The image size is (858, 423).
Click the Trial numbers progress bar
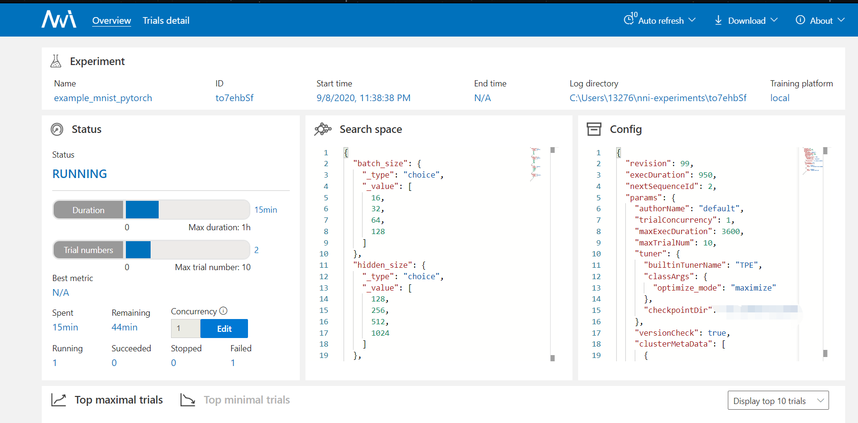click(151, 250)
